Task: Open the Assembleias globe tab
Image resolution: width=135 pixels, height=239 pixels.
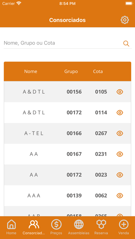Action: tap(79, 227)
